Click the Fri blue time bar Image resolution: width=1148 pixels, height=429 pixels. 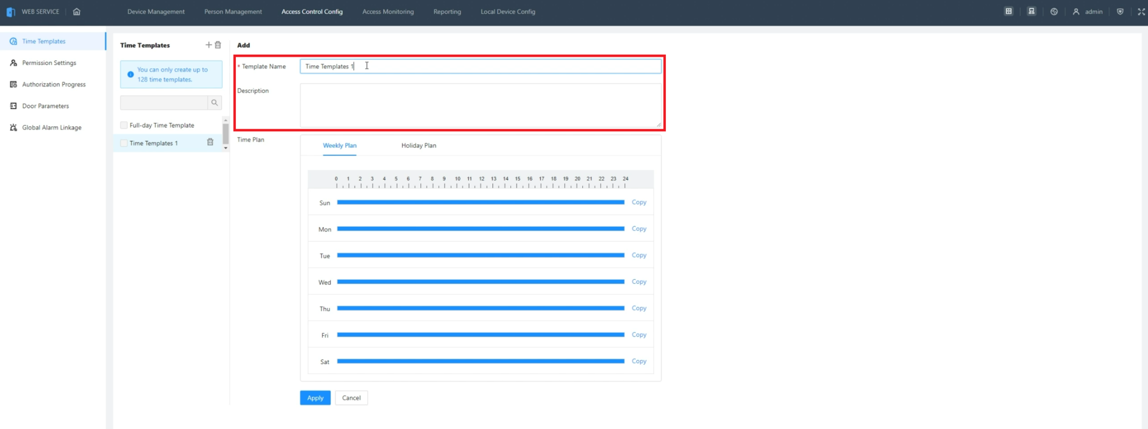pos(481,335)
